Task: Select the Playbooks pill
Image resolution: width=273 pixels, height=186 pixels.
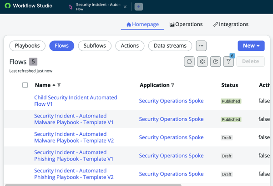Action: 27,46
